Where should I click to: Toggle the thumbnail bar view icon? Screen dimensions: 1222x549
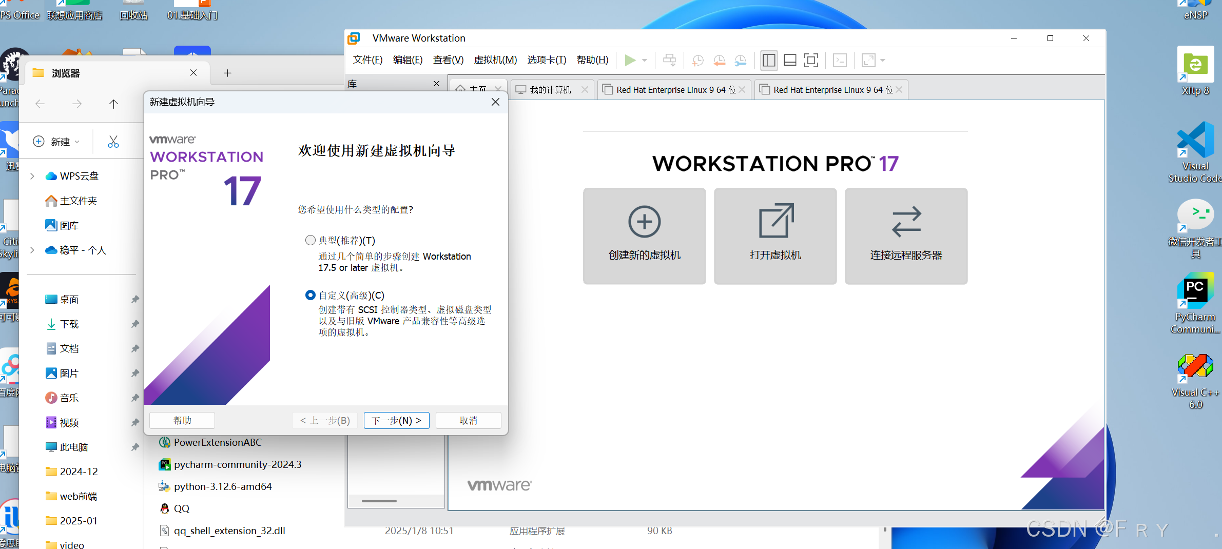[x=790, y=60]
